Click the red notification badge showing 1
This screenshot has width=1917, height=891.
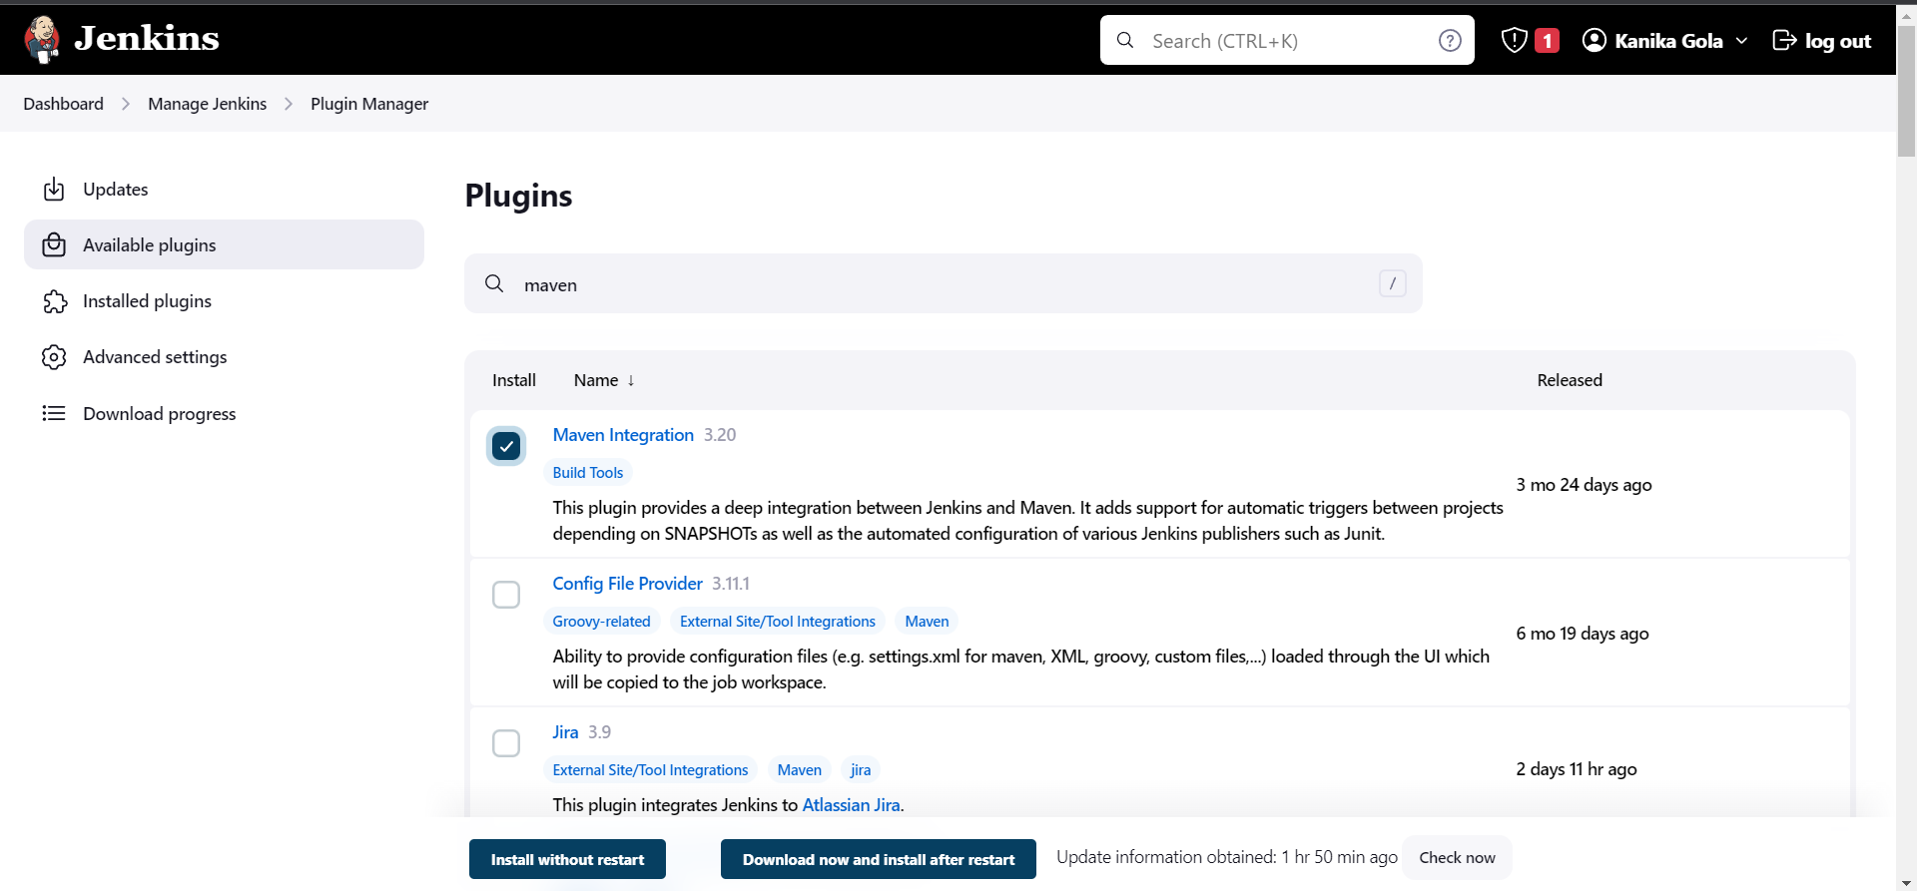(1547, 40)
